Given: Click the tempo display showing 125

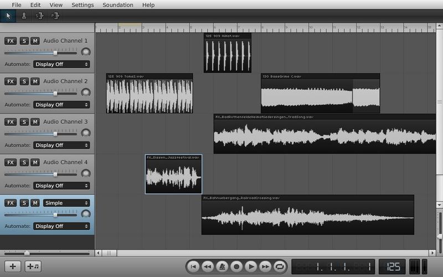Looking at the screenshot, I should pyautogui.click(x=392, y=266).
